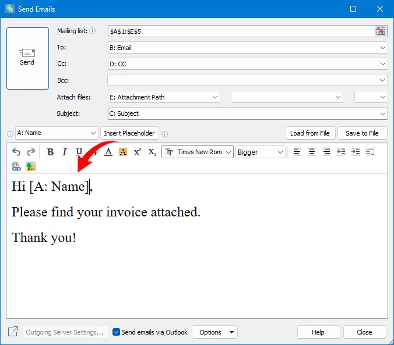Apply subscript formatting
This screenshot has width=394, height=345.
point(152,152)
